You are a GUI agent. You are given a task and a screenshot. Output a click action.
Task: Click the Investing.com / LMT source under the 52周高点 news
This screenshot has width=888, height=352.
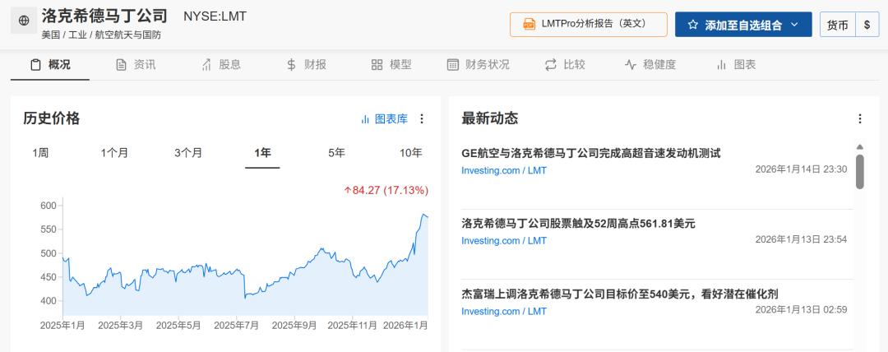click(x=504, y=240)
